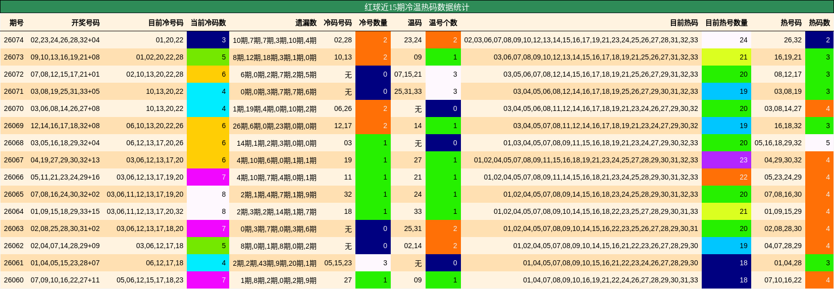Viewport: 834px width, 289px height.
Task: Click warm code 07,15,21 in row 26072
Action: (408, 74)
